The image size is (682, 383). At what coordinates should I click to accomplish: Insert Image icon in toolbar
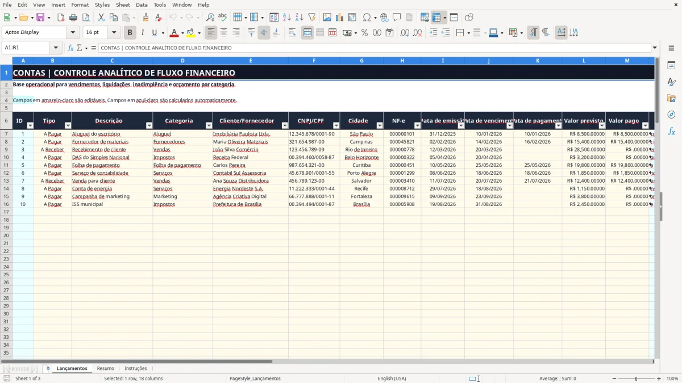327,18
